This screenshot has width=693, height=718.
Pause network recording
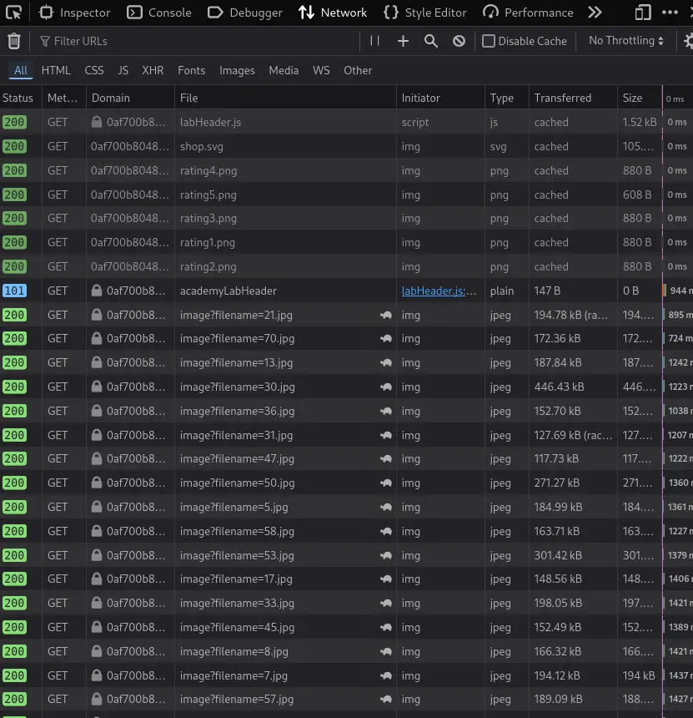[x=374, y=41]
